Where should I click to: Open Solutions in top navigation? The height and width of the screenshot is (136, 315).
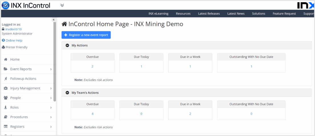click(259, 14)
